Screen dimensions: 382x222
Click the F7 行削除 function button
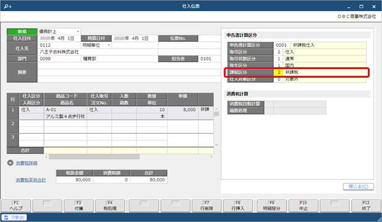tap(206, 206)
